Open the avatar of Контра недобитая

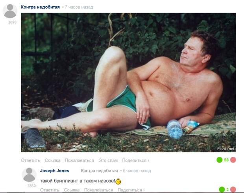[x=10, y=11]
